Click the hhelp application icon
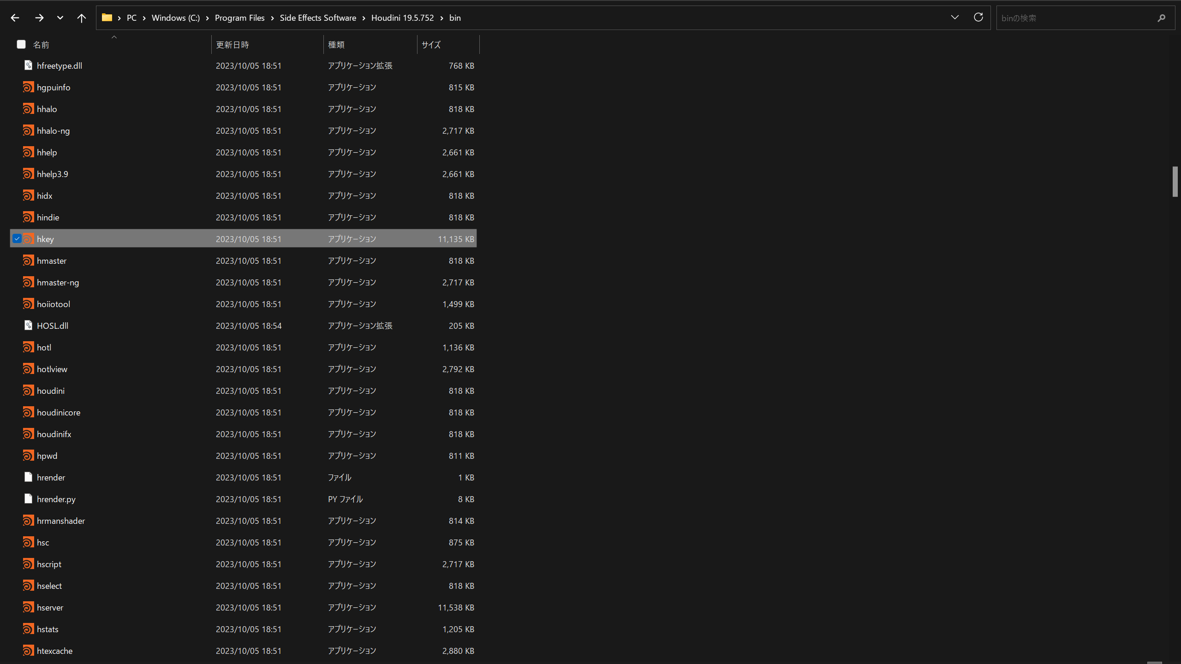 [28, 152]
